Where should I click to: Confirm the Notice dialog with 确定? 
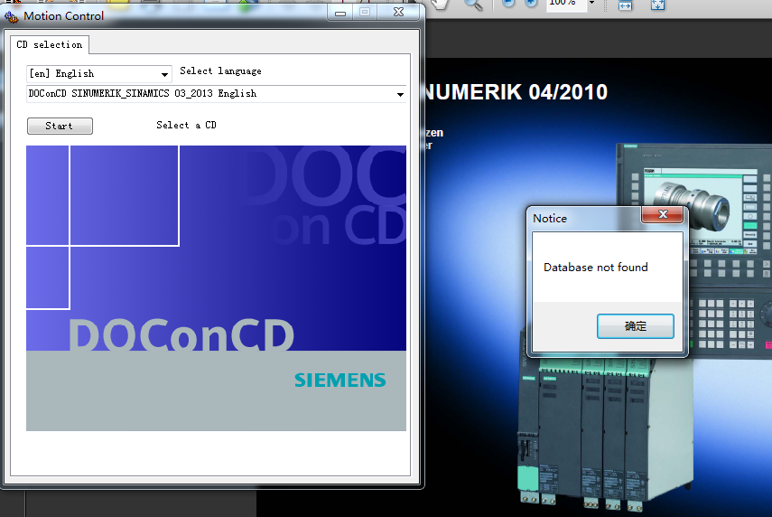635,326
